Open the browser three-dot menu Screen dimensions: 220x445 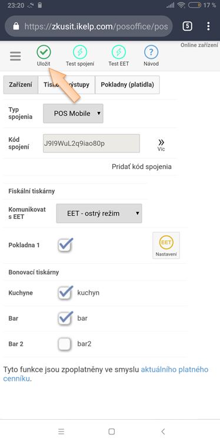tap(208, 26)
